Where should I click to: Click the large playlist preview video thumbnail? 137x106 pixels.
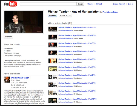tap(24, 22)
